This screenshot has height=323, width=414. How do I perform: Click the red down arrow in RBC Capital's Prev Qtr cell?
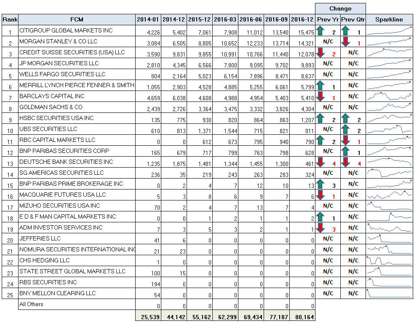(x=346, y=140)
